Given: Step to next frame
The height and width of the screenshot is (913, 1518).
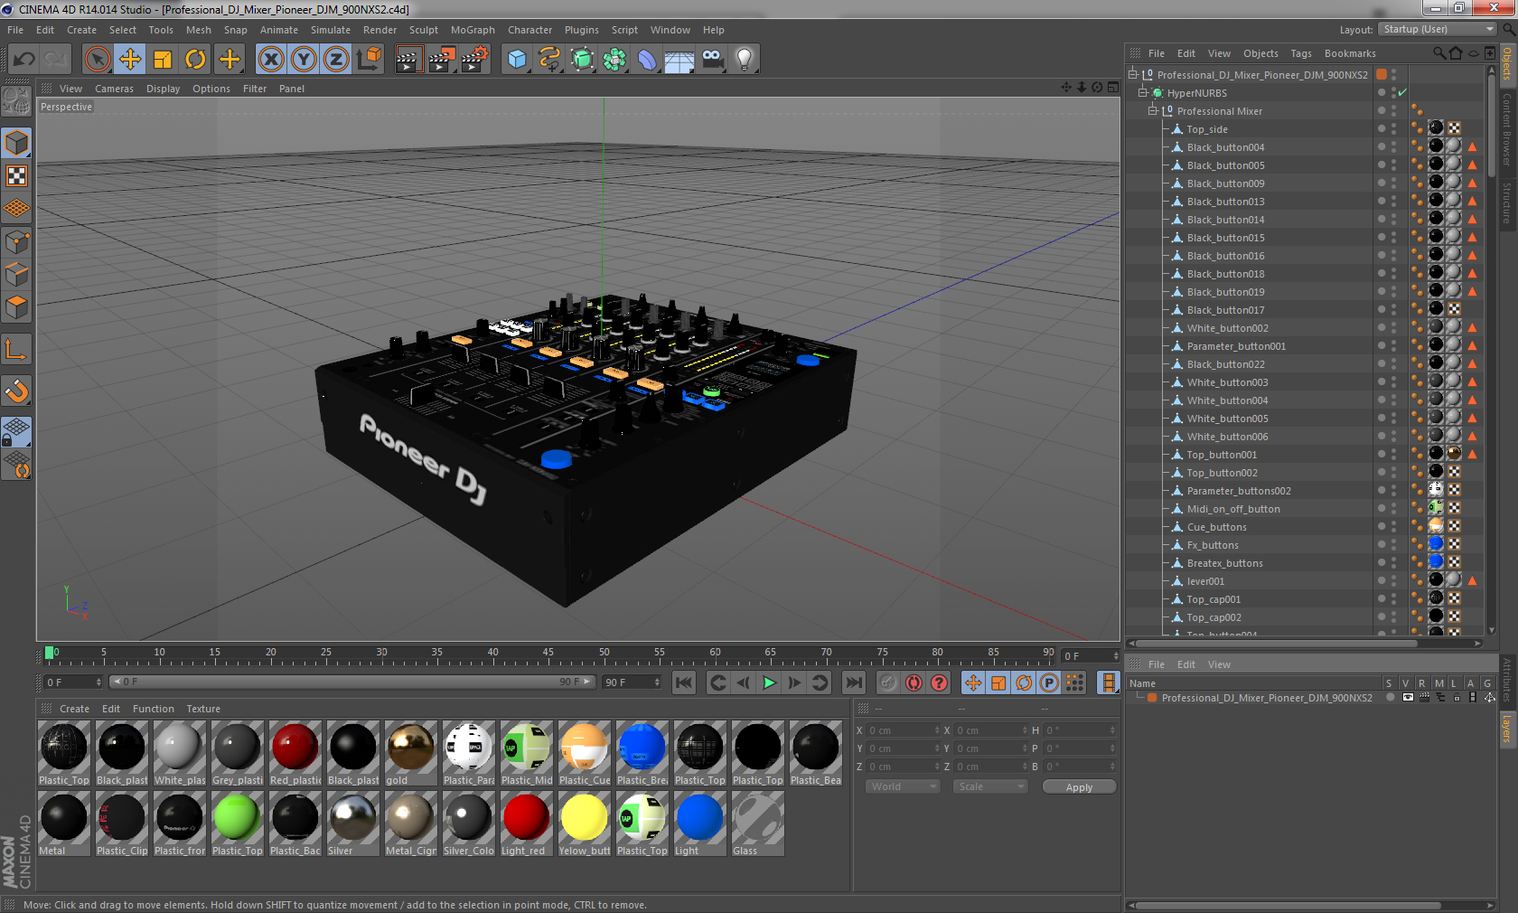Looking at the screenshot, I should click(794, 682).
